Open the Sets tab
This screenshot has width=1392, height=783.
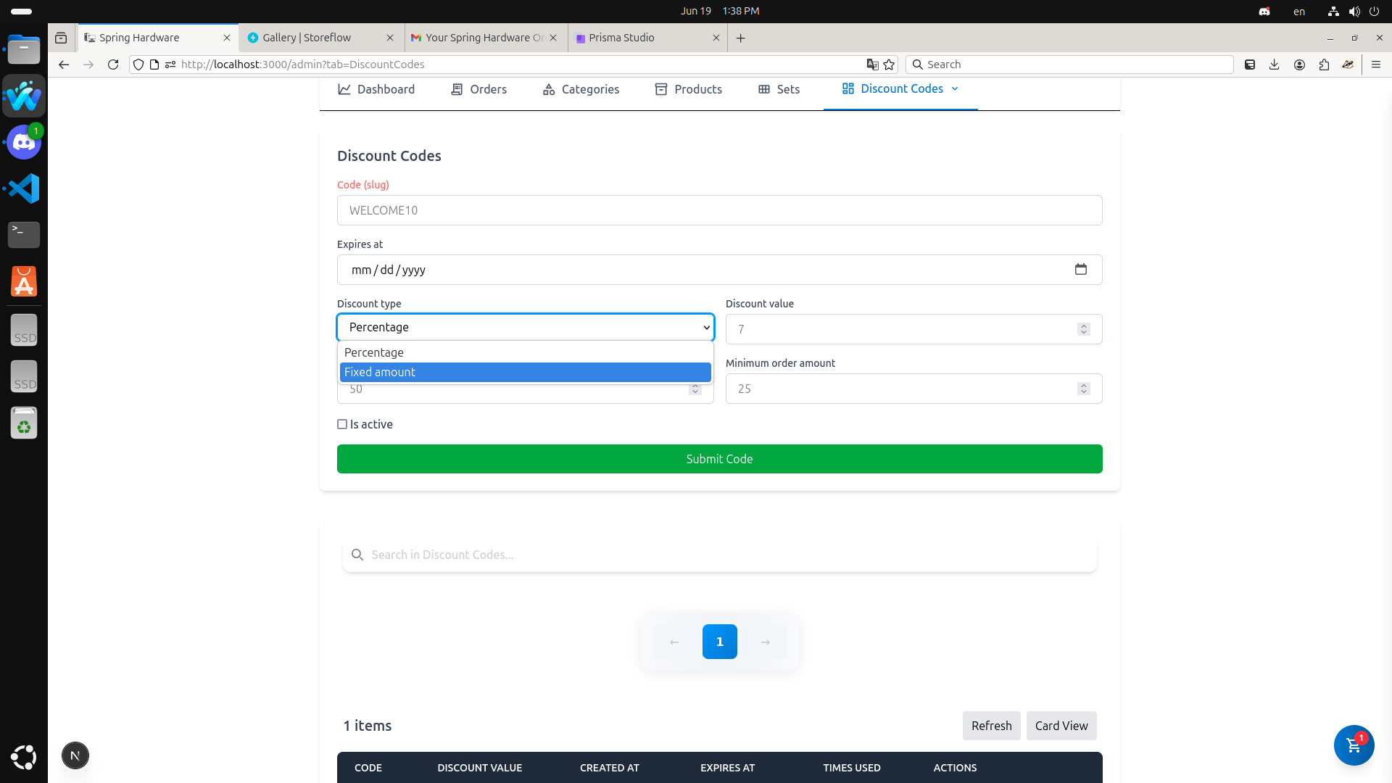point(779,89)
